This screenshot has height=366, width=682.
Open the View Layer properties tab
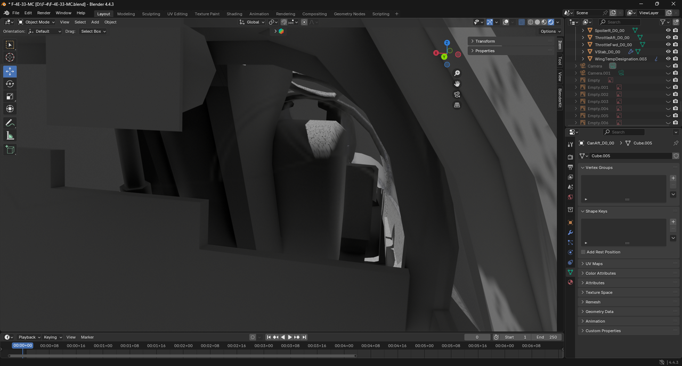point(570,177)
